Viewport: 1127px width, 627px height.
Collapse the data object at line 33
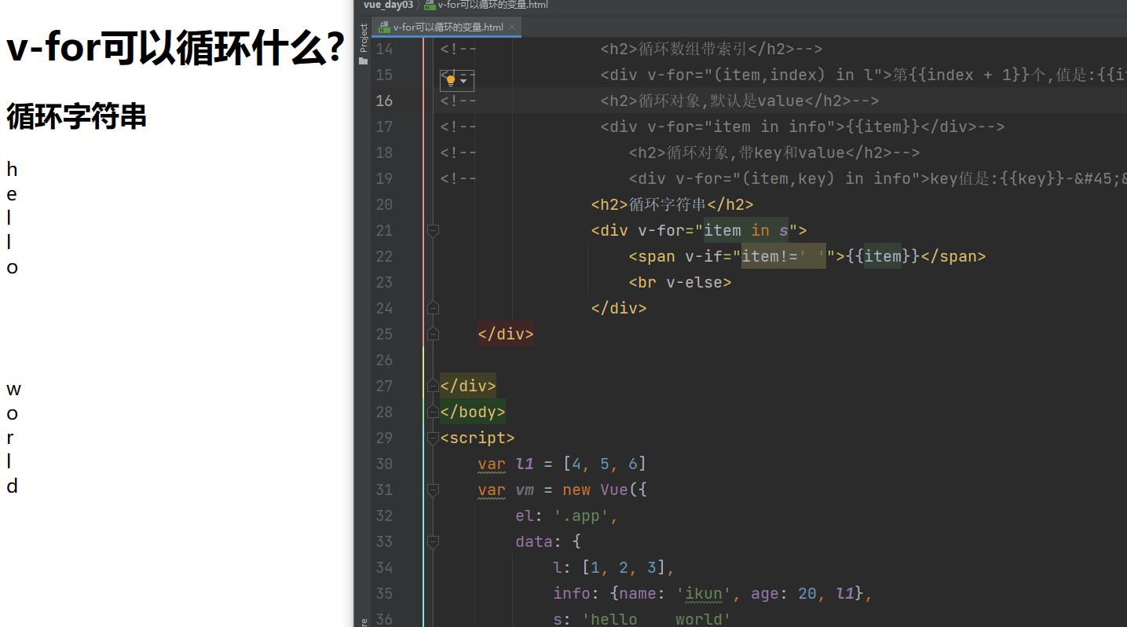point(433,541)
